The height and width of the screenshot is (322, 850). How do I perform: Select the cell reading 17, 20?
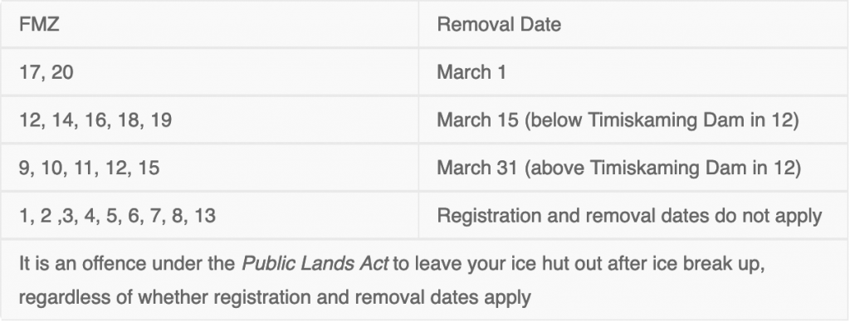[x=209, y=72]
